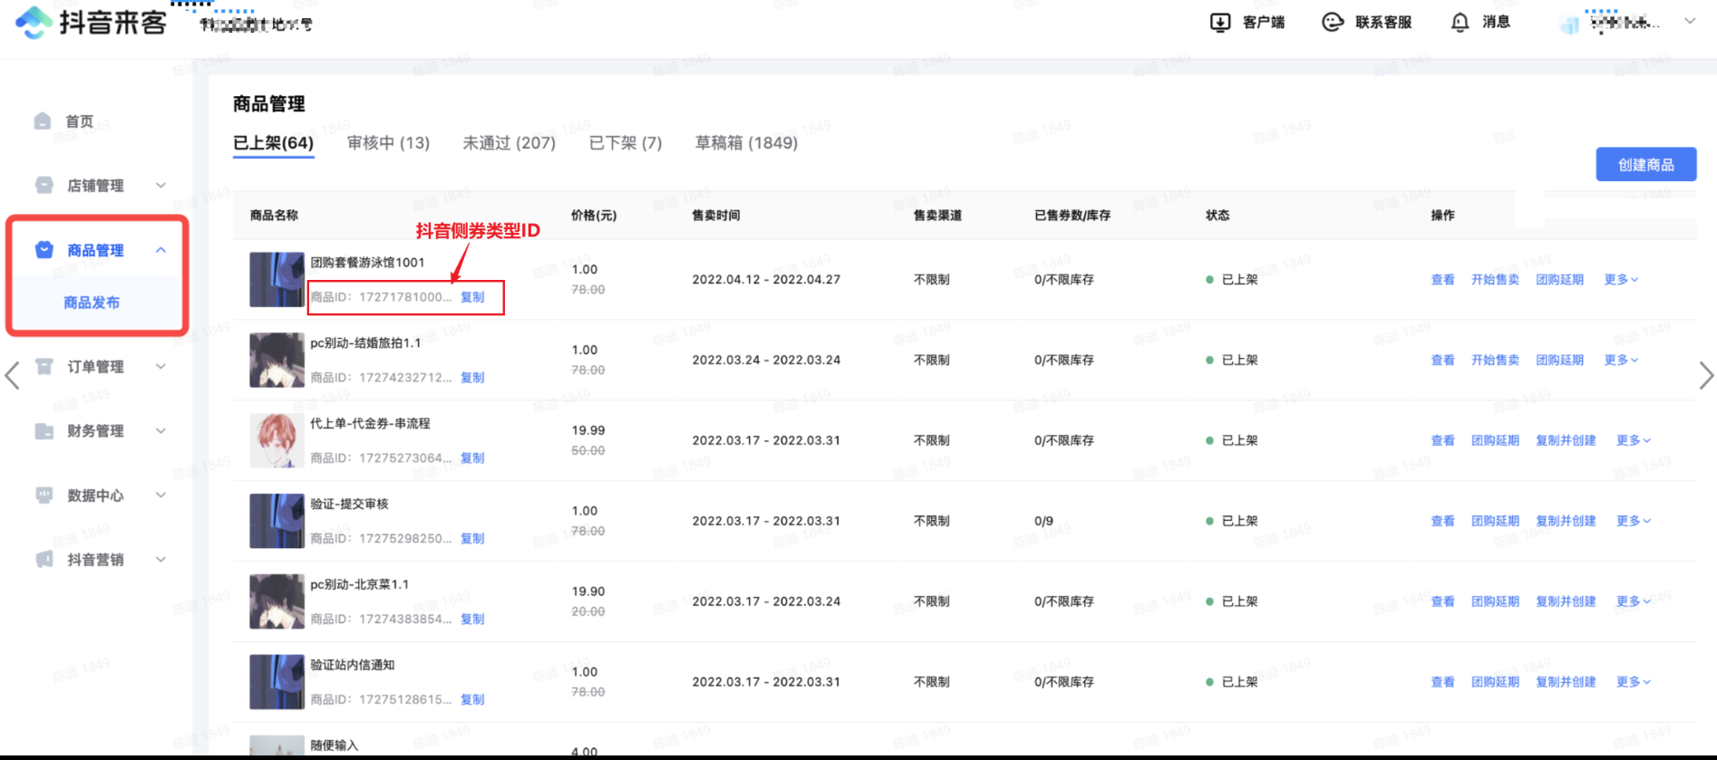This screenshot has height=760, width=1717.
Task: Copy product ID of 验证-提交审核
Action: coord(472,539)
